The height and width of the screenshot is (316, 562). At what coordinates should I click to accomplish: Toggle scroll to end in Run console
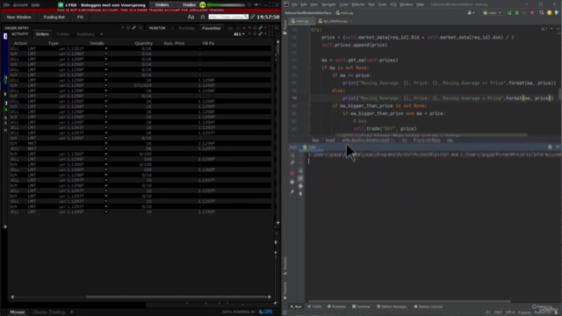tap(300, 178)
